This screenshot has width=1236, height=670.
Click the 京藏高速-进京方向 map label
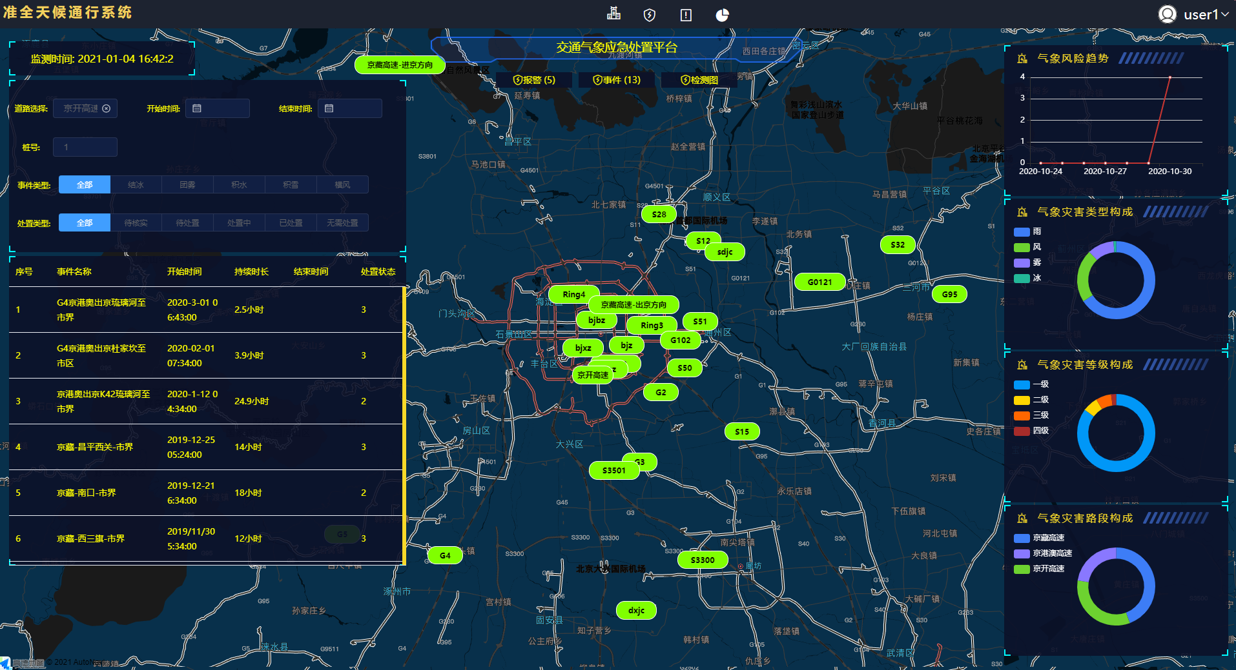pyautogui.click(x=400, y=65)
